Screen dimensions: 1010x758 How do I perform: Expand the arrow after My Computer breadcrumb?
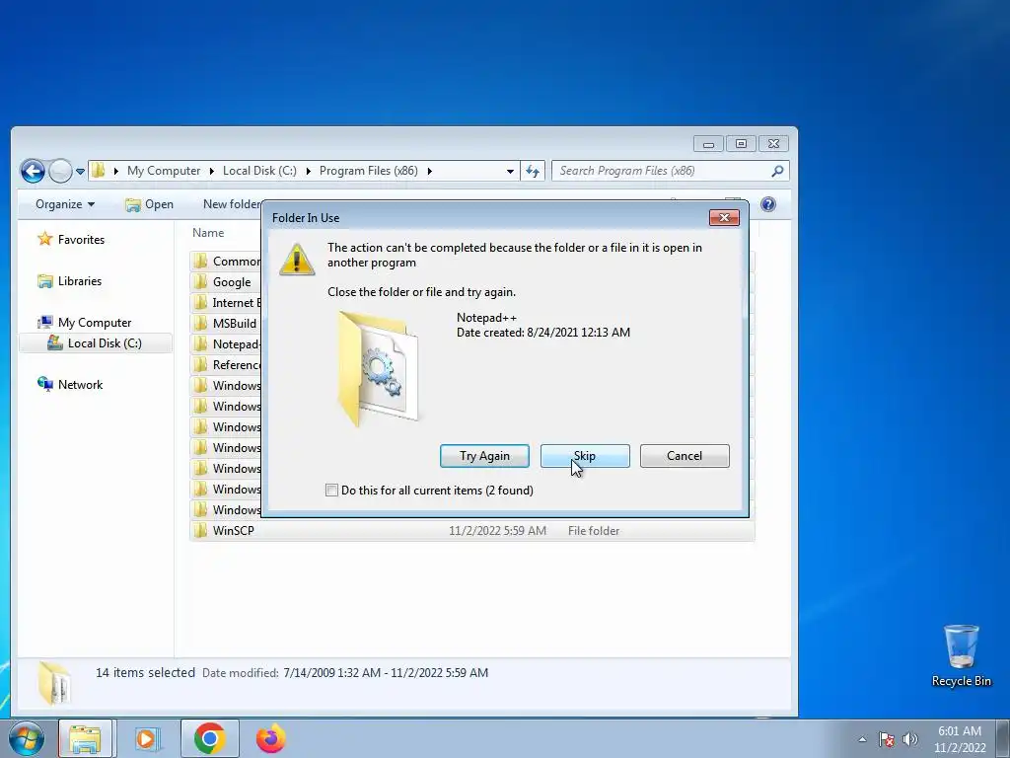(x=211, y=171)
